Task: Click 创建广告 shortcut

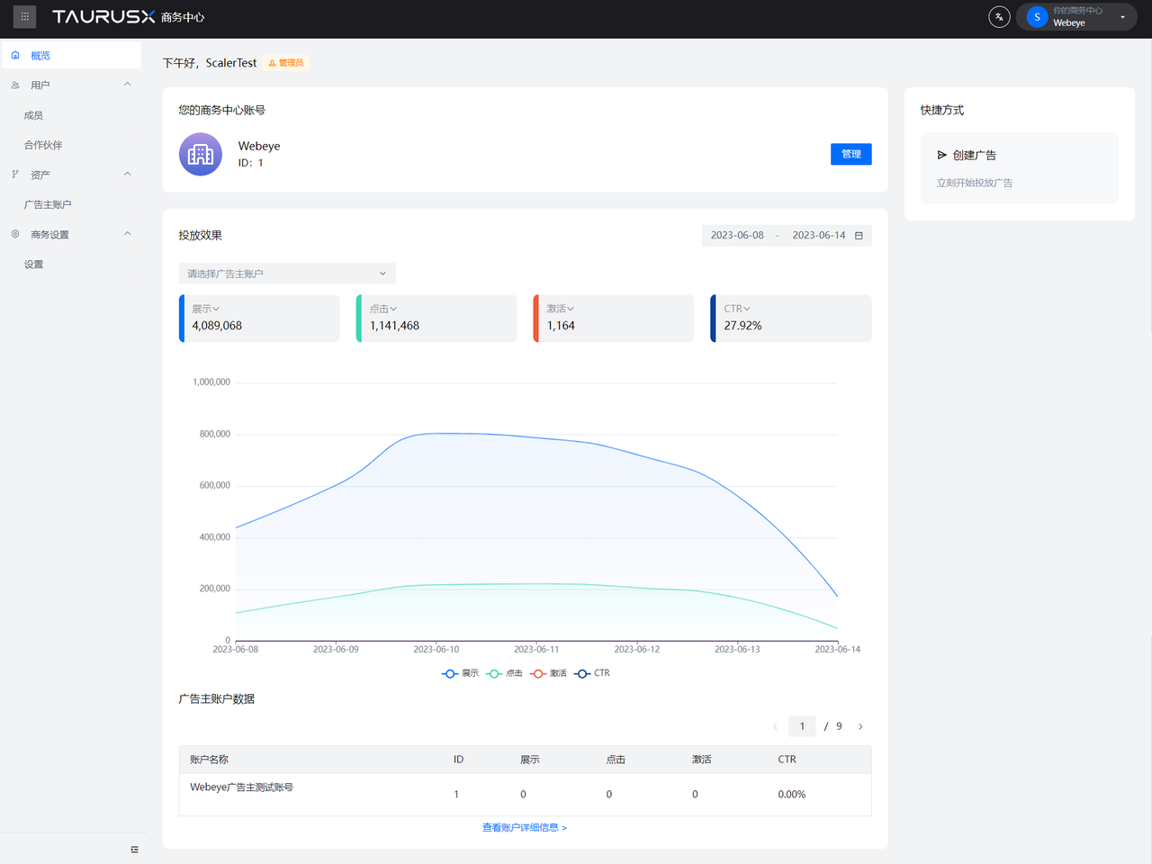Action: pos(1020,168)
